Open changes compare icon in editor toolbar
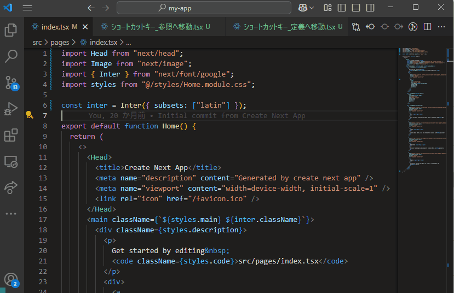Viewport: 454px width, 293px height. (356, 27)
